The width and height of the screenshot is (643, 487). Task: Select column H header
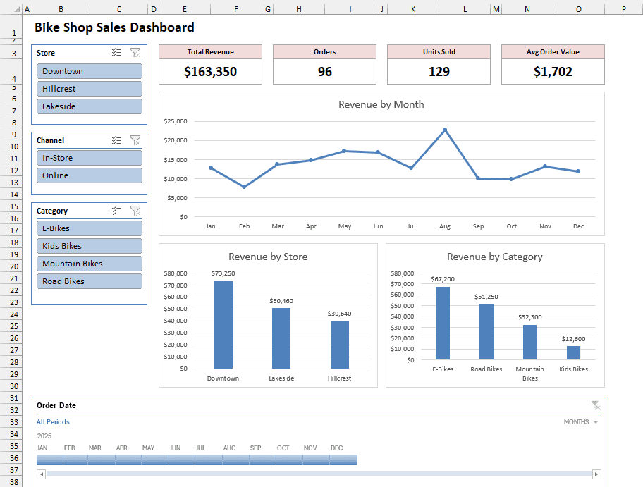pyautogui.click(x=299, y=9)
